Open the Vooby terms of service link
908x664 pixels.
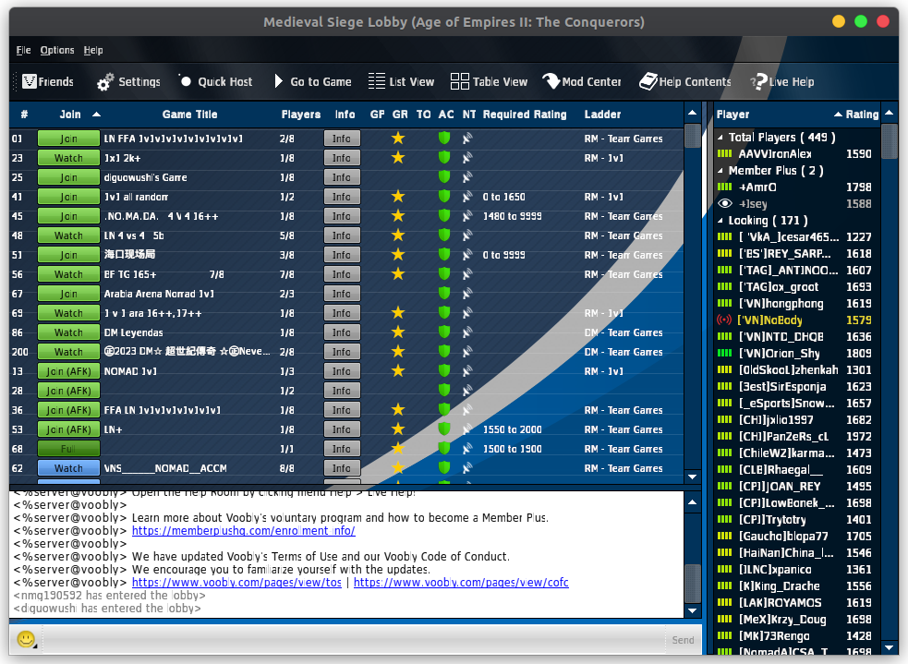236,583
